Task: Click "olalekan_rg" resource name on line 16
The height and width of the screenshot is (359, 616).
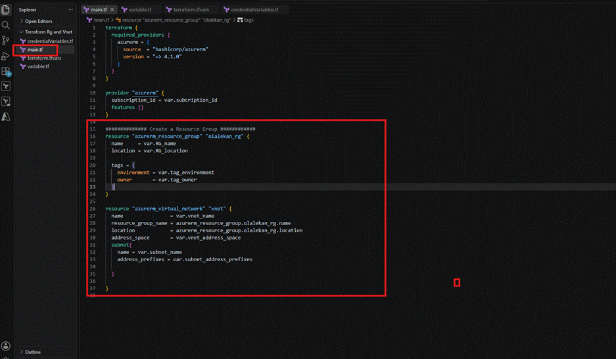Action: coord(224,137)
